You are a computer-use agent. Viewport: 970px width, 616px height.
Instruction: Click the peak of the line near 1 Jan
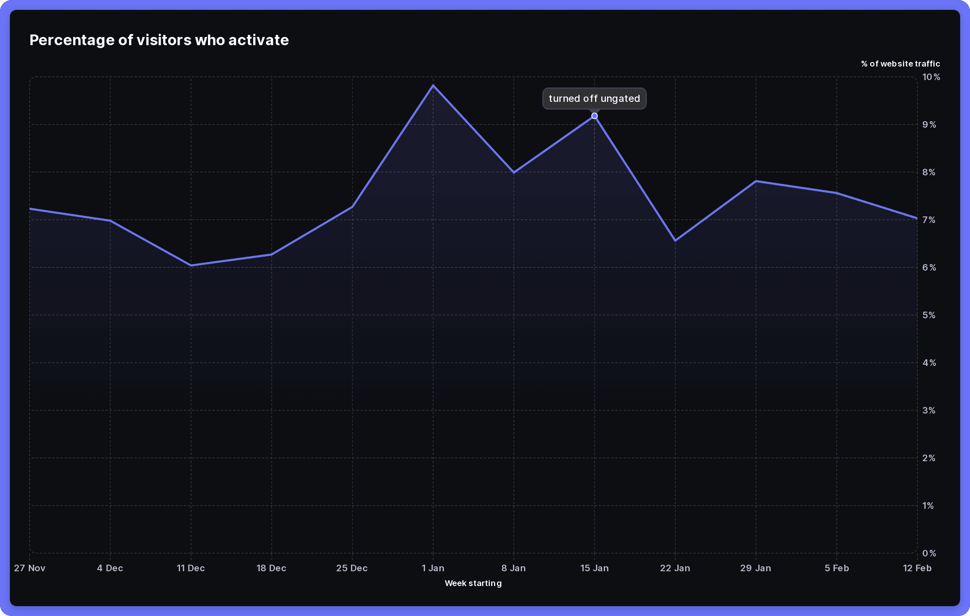[433, 85]
